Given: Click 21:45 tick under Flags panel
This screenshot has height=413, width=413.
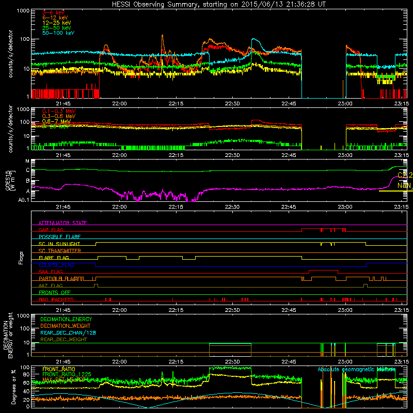Looking at the screenshot, I should [63, 310].
